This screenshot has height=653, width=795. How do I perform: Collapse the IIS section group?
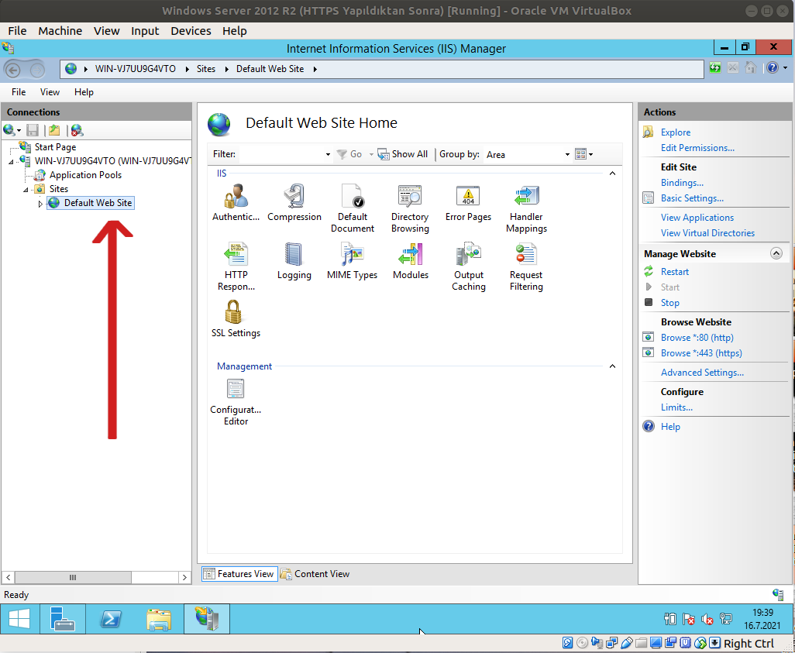(x=612, y=174)
